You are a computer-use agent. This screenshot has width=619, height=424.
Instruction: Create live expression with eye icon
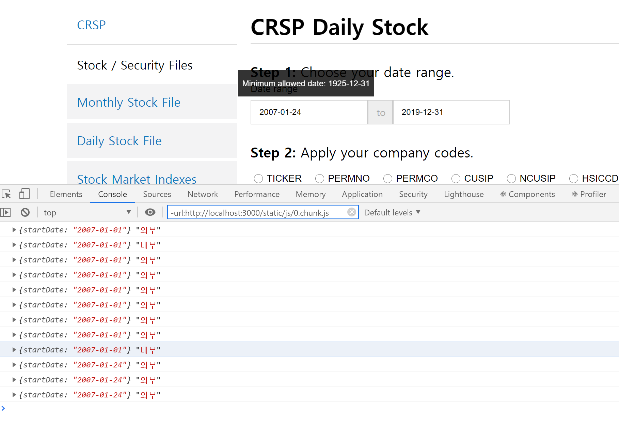150,212
